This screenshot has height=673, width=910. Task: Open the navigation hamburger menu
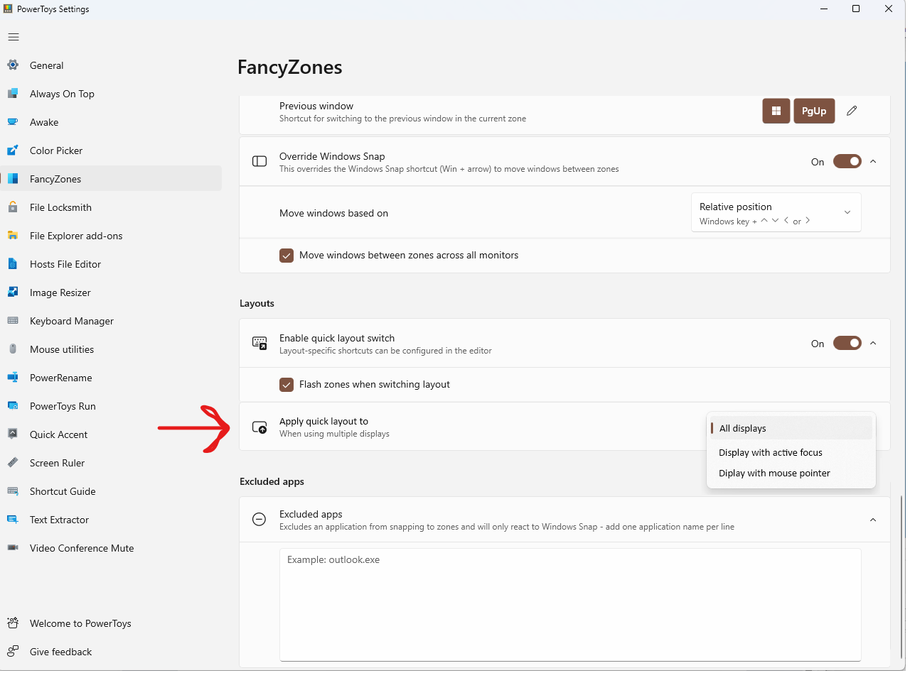point(13,36)
